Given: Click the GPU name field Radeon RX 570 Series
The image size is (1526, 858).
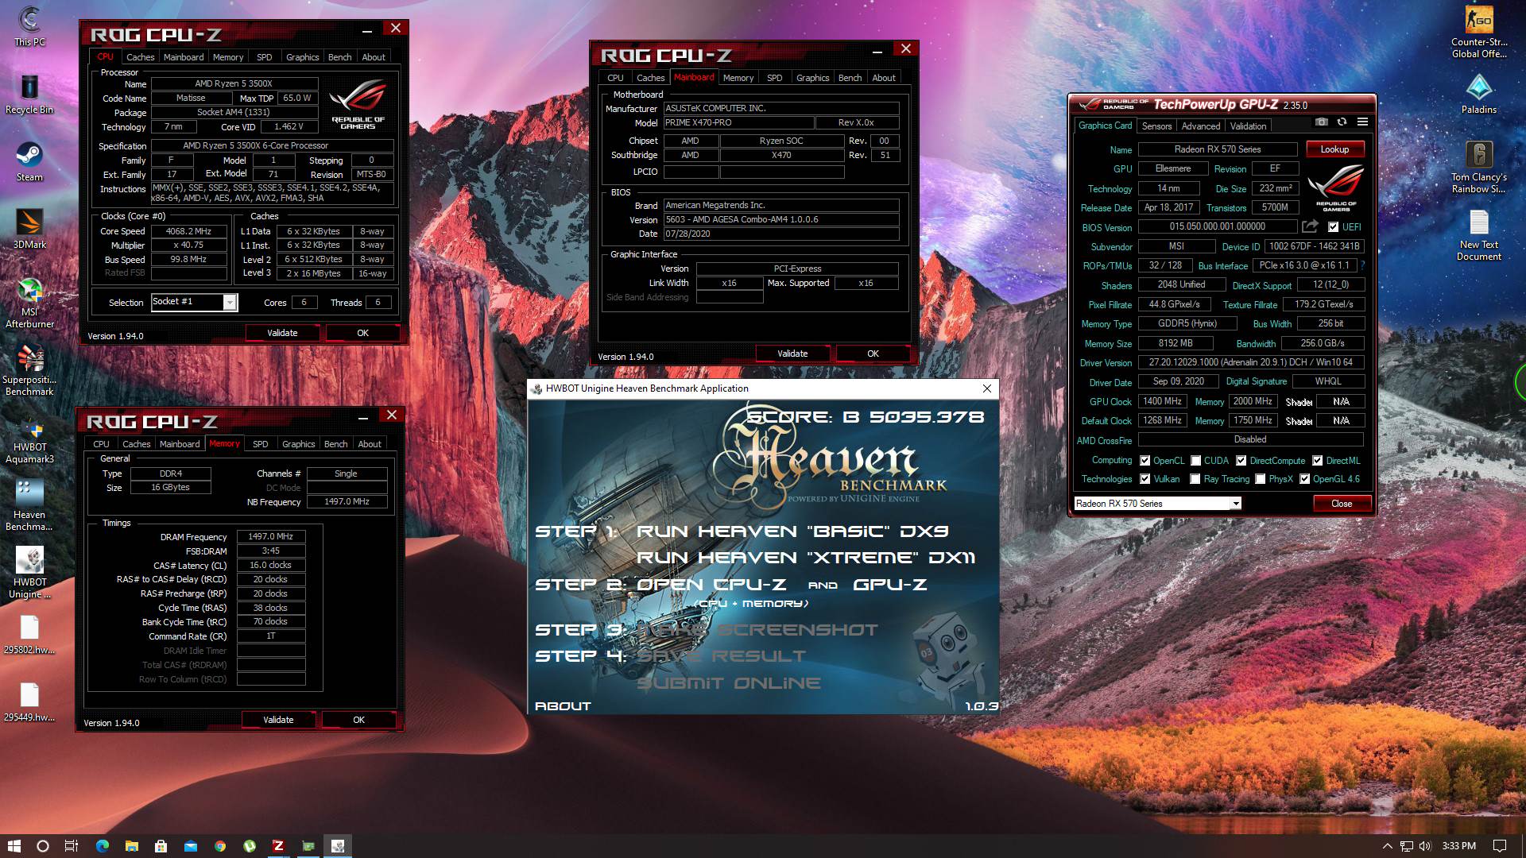Looking at the screenshot, I should 1217,149.
